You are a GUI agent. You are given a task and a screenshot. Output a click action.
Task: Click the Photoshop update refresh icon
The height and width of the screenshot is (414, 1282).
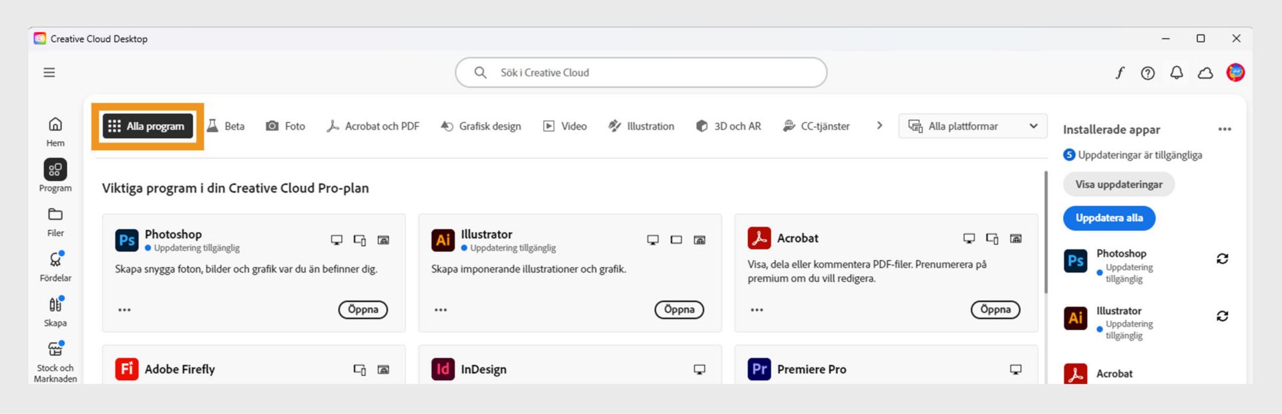(x=1222, y=259)
